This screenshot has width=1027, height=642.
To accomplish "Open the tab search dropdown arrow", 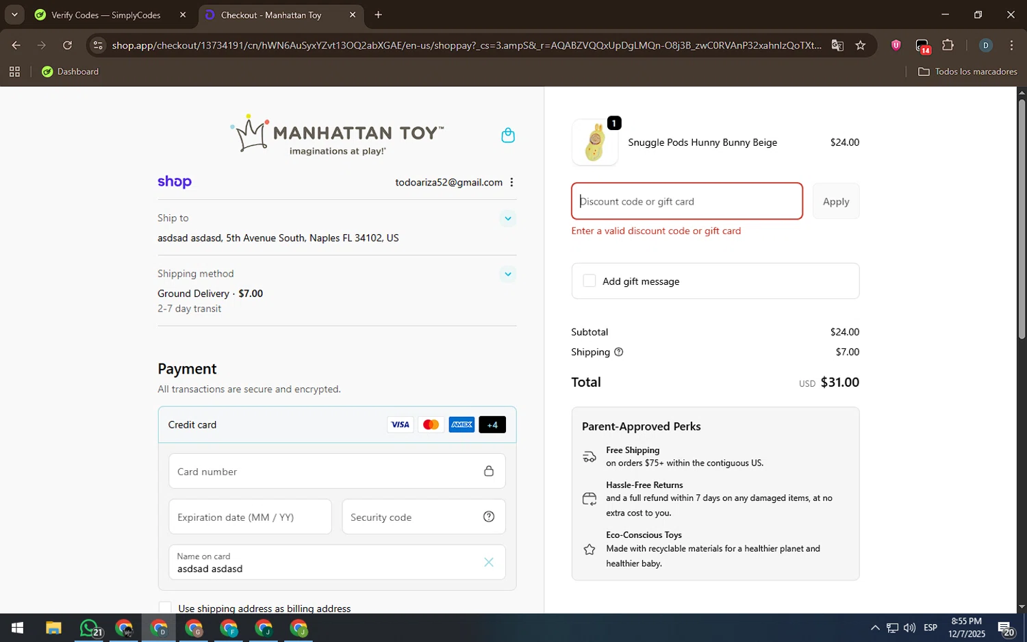I will [14, 15].
